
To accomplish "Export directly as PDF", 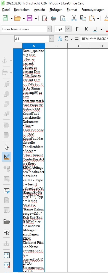I will 45,18.
